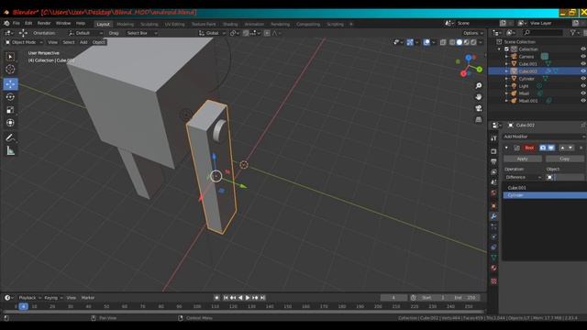Select Cylinder in the object picker list
The image size is (587, 330).
pos(545,195)
